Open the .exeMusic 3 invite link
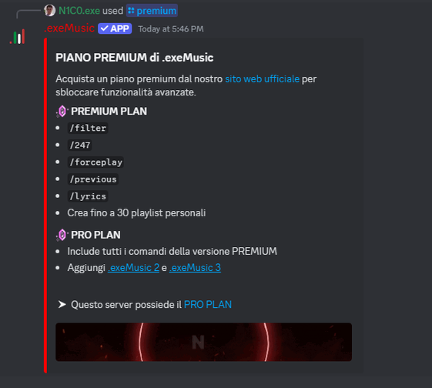This screenshot has width=432, height=388. tap(195, 268)
